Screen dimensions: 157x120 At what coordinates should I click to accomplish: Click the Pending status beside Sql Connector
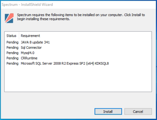pos(12,48)
